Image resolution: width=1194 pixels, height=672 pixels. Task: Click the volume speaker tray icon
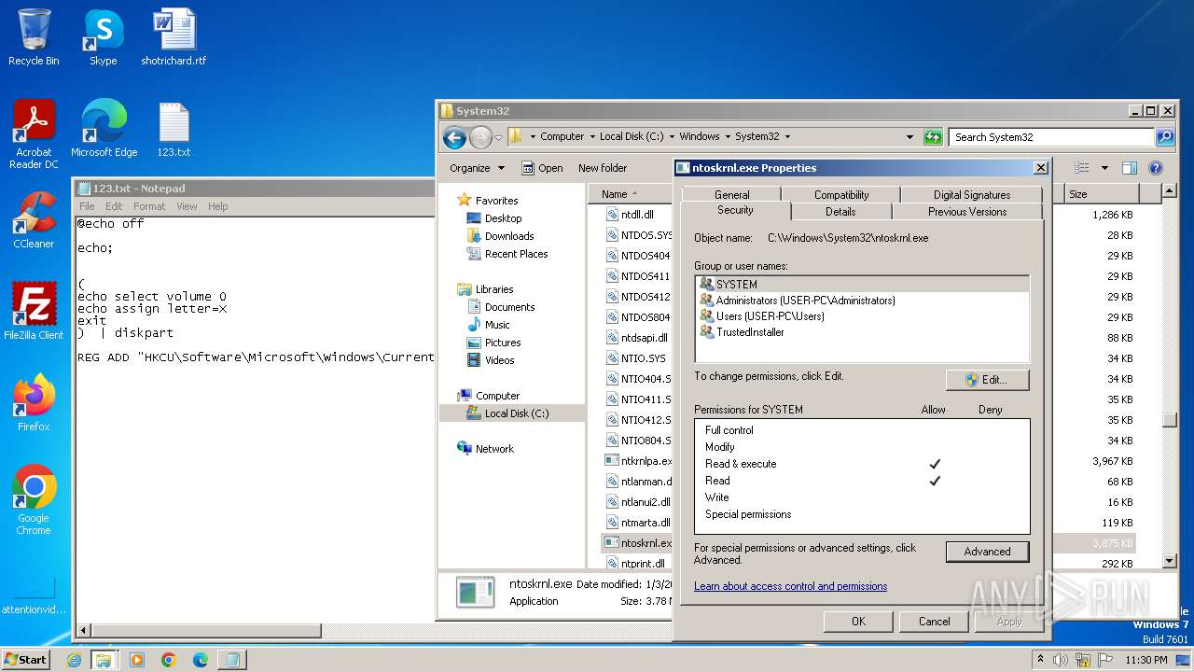1061,660
